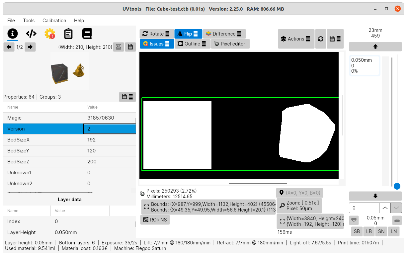Go to the previous layer down arrow

click(375, 196)
